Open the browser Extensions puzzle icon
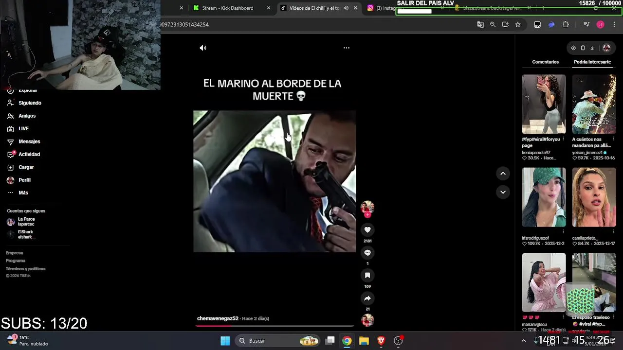 (566, 24)
